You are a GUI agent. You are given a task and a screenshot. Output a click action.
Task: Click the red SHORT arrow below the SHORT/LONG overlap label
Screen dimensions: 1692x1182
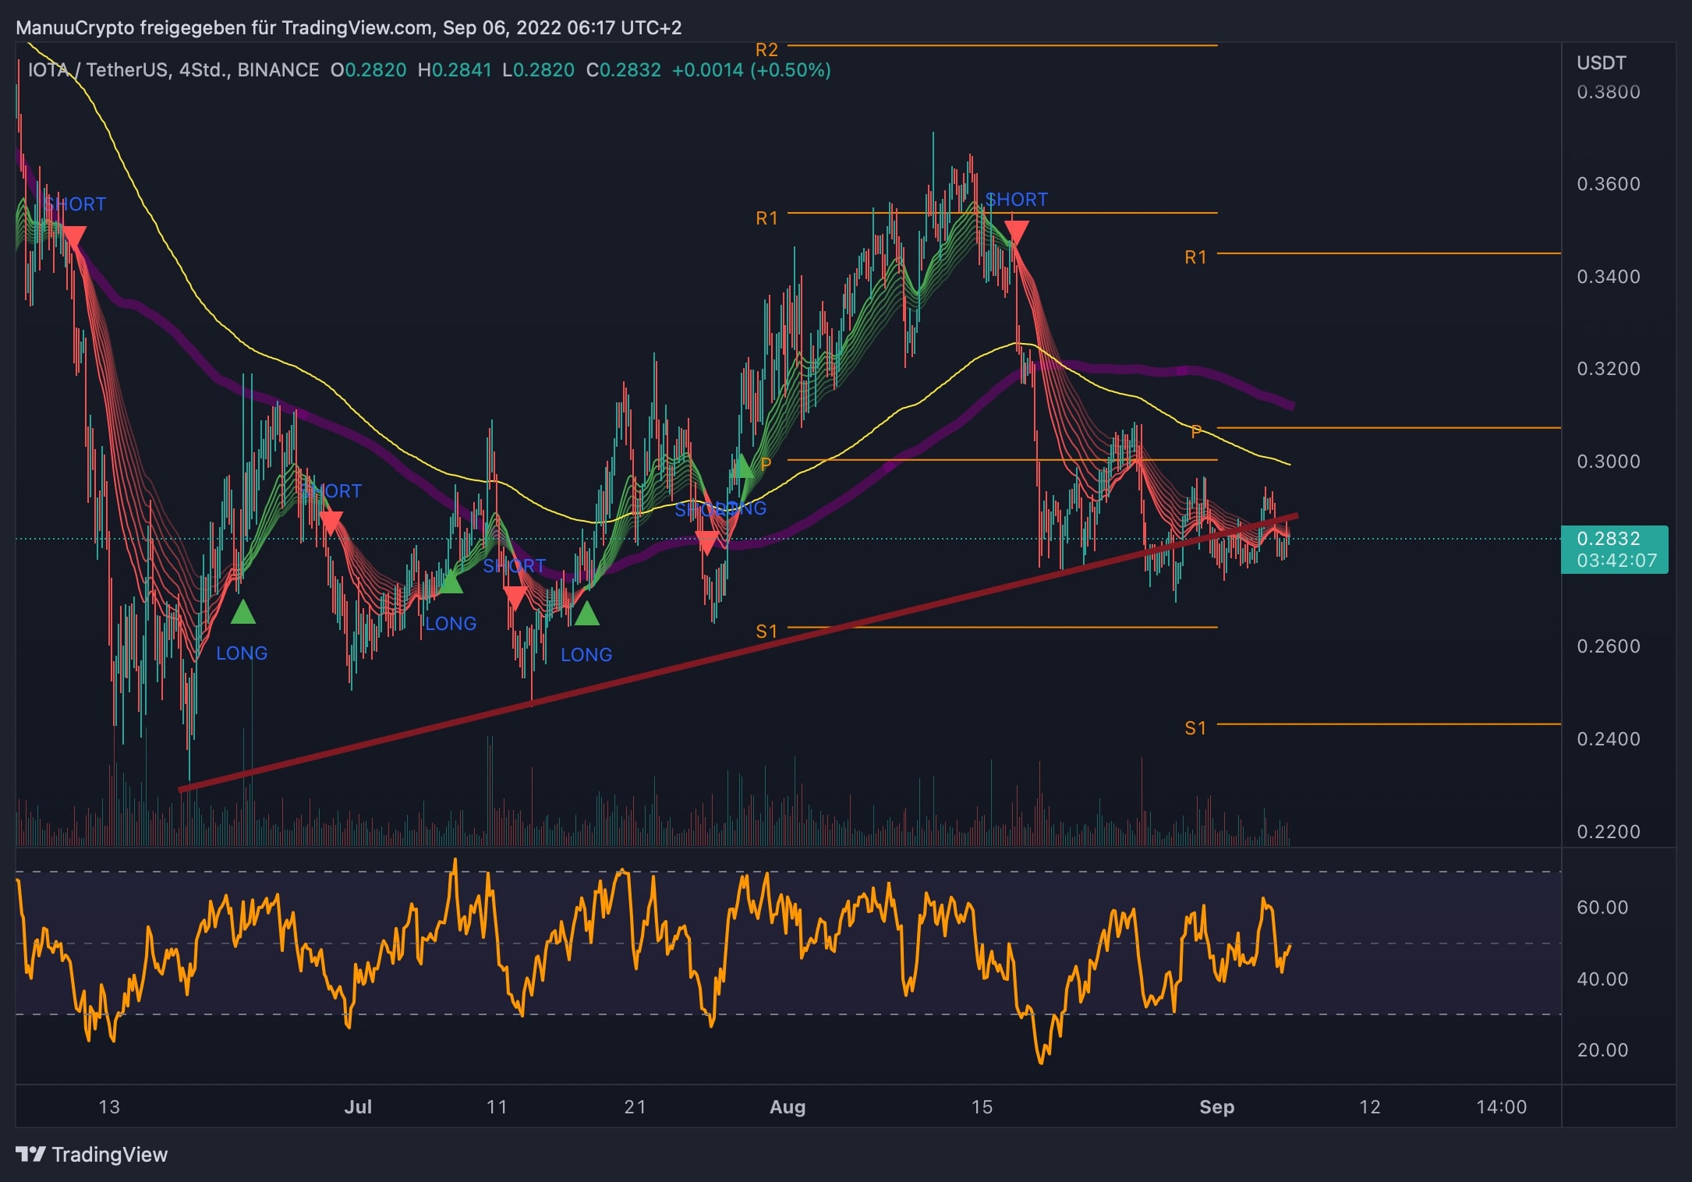point(707,542)
